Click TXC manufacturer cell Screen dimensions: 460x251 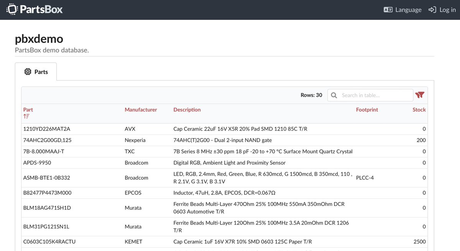(x=130, y=151)
